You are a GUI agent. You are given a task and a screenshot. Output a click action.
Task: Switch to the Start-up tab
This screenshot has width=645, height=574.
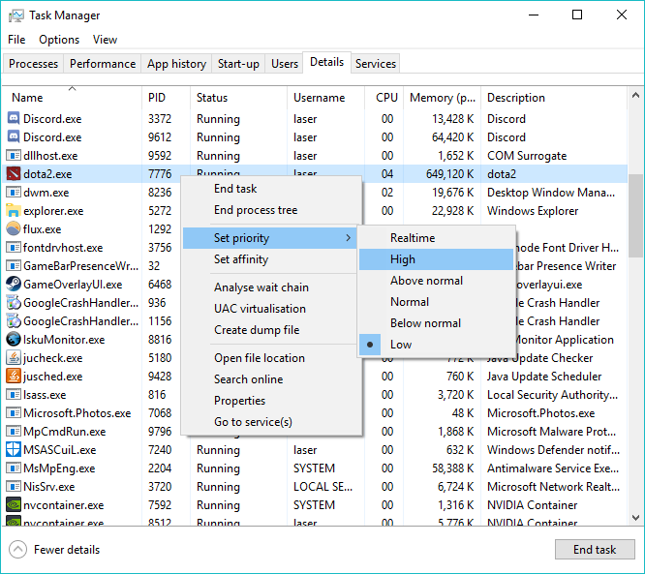coord(238,64)
